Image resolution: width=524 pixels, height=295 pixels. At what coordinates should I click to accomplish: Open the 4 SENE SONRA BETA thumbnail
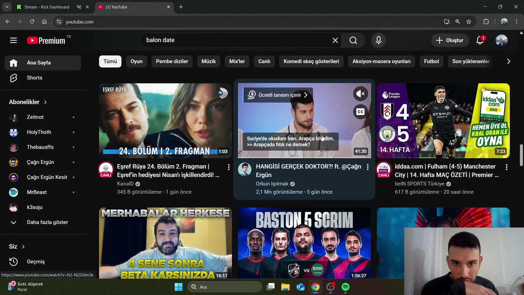pyautogui.click(x=165, y=243)
